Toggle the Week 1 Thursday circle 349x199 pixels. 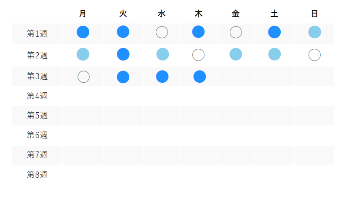tap(198, 32)
